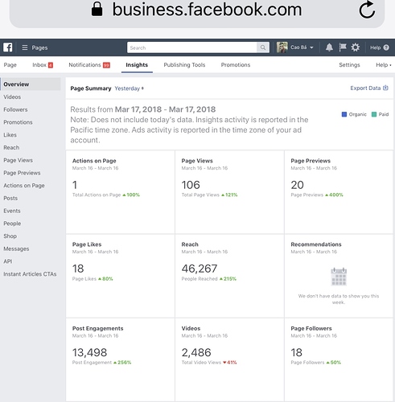Image resolution: width=395 pixels, height=402 pixels.
Task: Click the flag icon in top bar
Action: 343,47
